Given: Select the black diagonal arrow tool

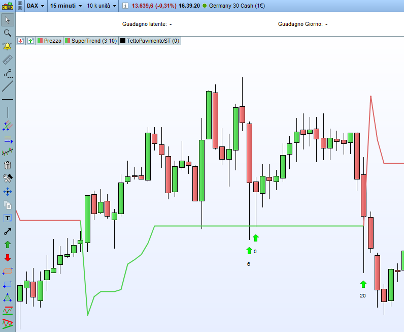Looking at the screenshot, I should [x=8, y=231].
